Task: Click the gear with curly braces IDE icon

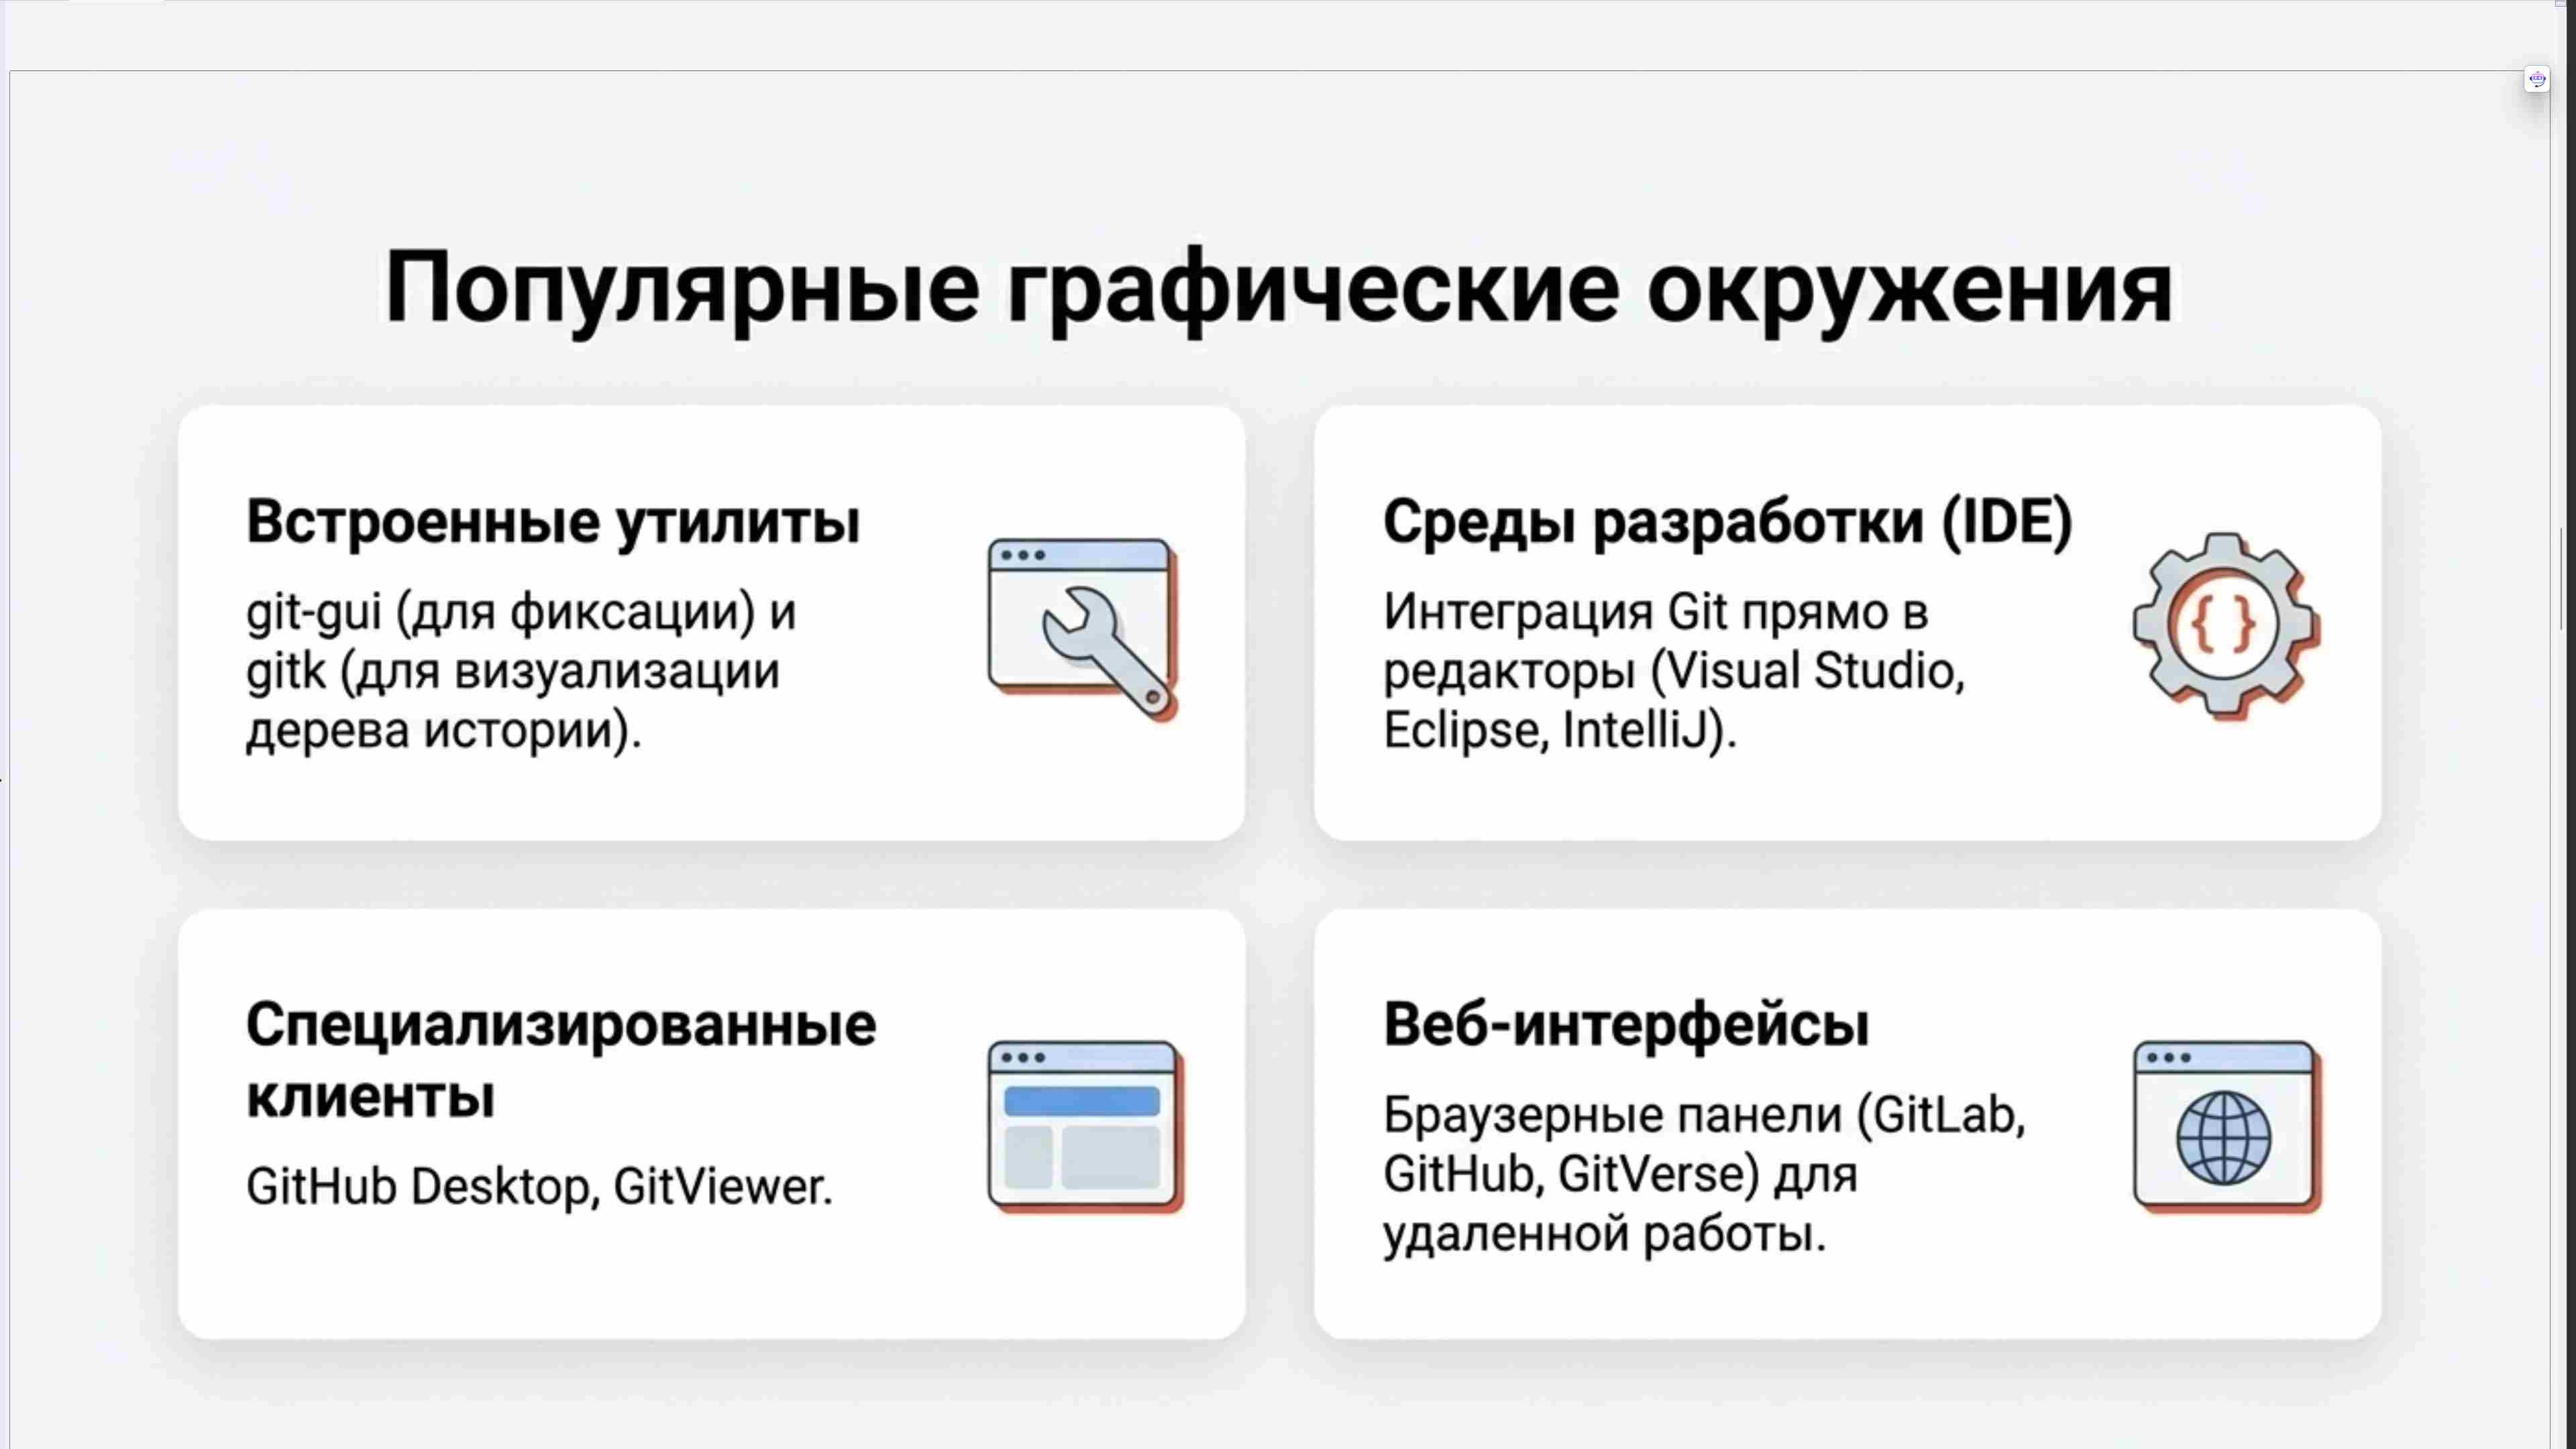Action: (2226, 625)
